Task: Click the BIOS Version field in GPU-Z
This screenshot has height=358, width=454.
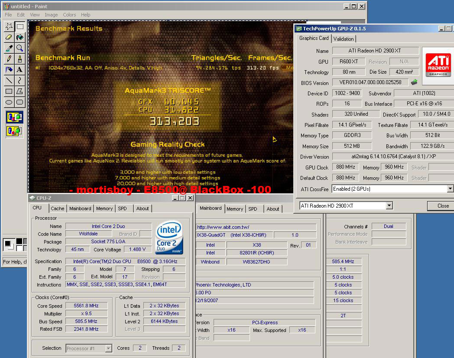Action: 370,82
